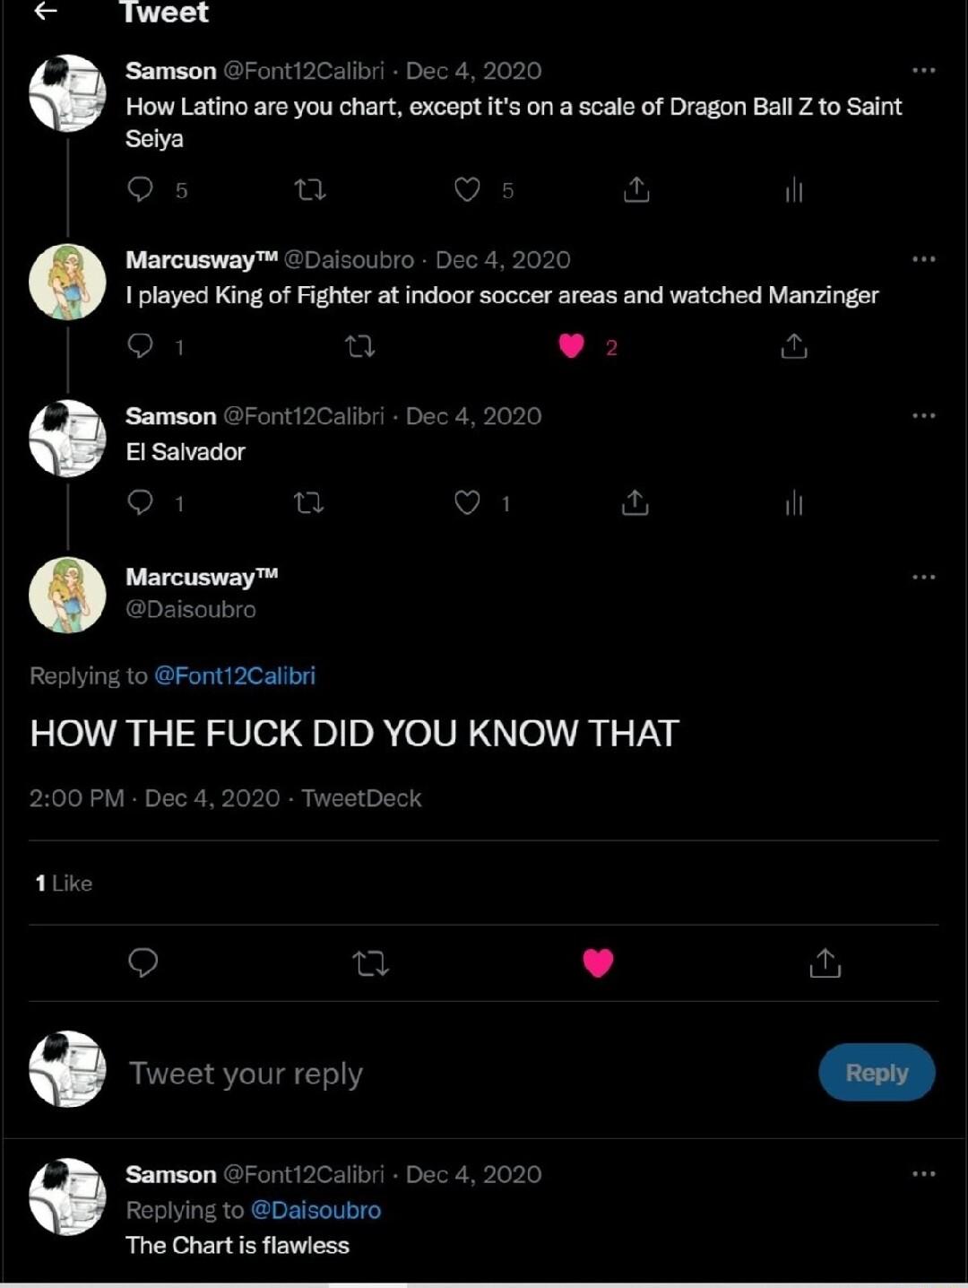Screen dimensions: 968x1288
Task: Open @Font12Calibri profile from replying-to link
Action: click(x=235, y=675)
